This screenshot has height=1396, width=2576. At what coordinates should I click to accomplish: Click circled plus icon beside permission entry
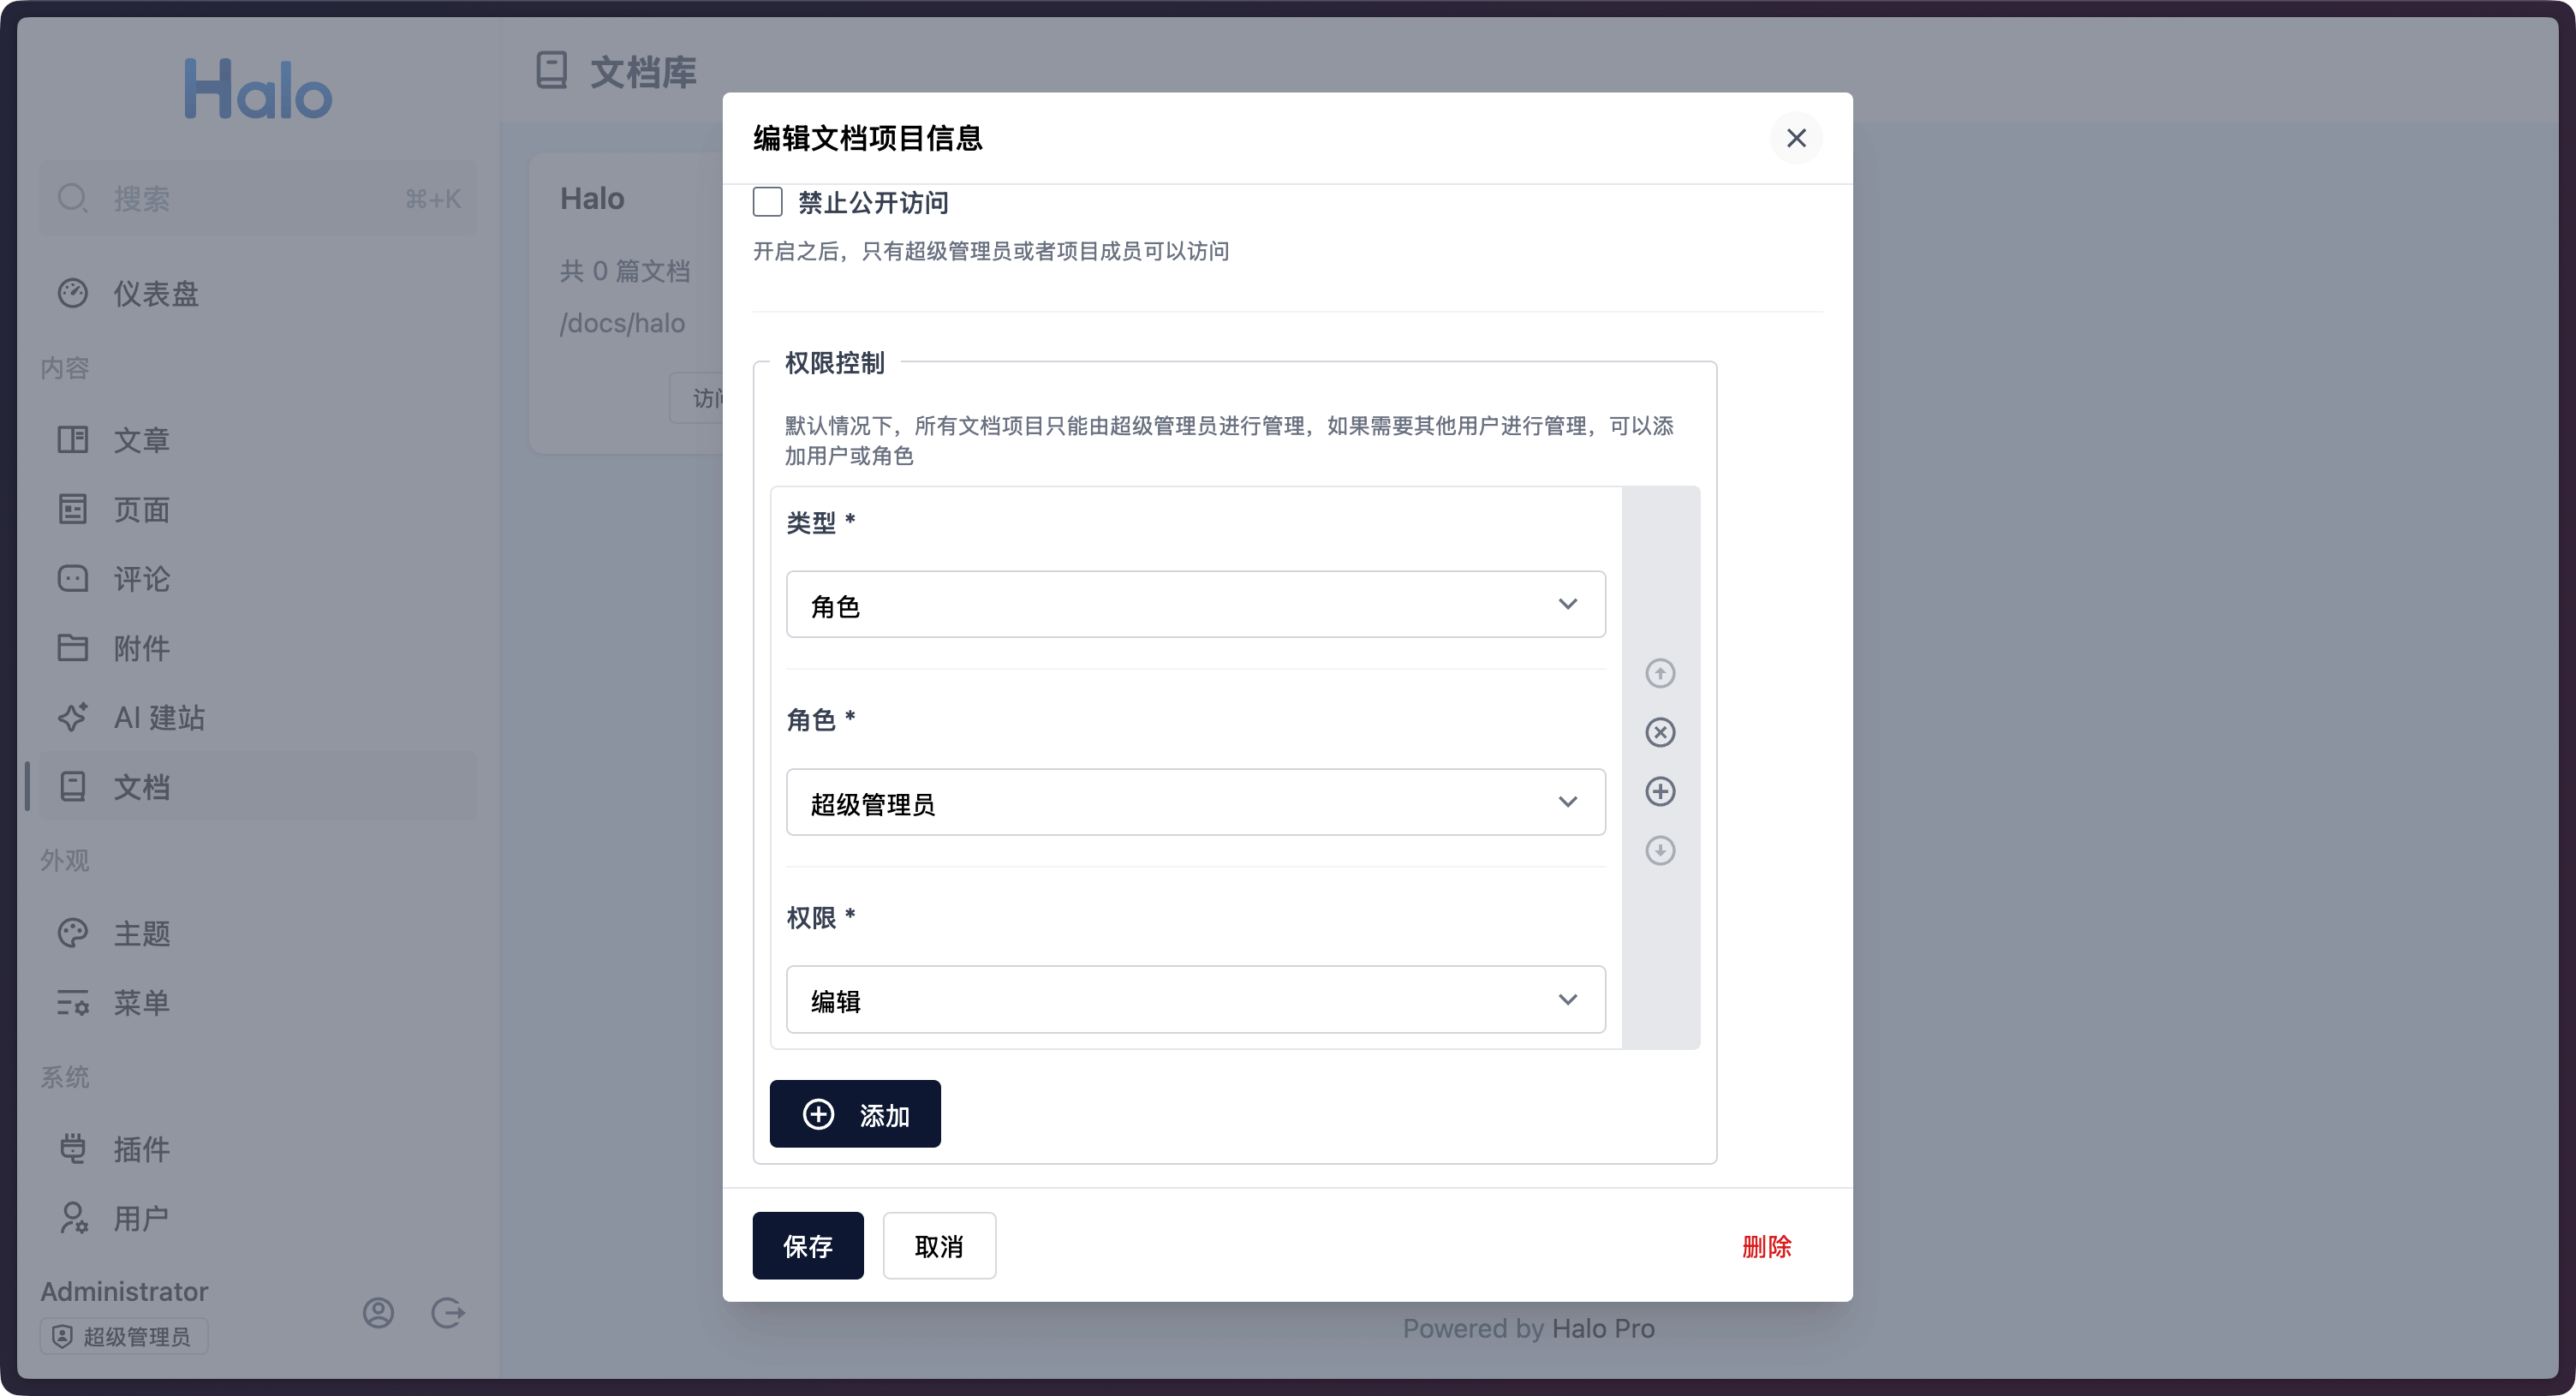click(x=1660, y=791)
